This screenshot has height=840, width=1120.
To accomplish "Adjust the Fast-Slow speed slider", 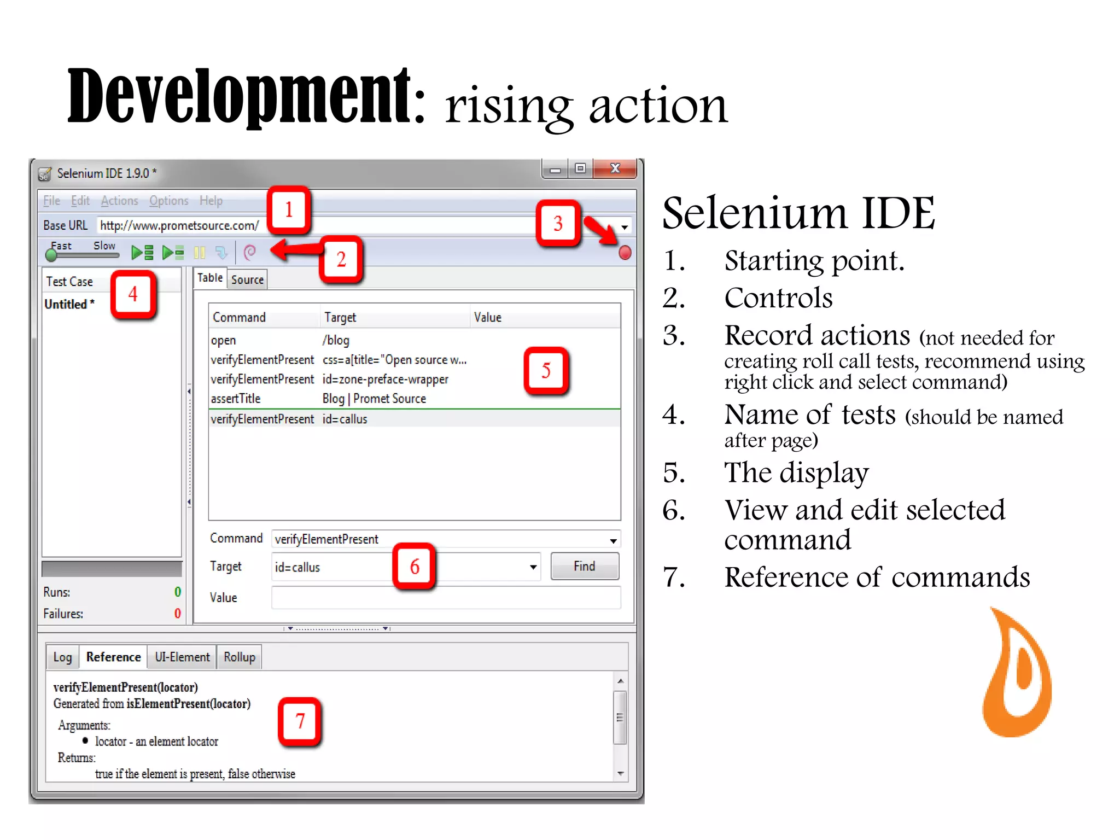I will (x=83, y=254).
